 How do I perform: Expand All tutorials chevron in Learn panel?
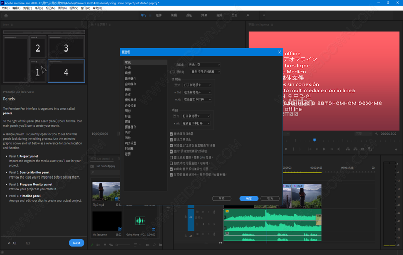pyautogui.click(x=9, y=243)
